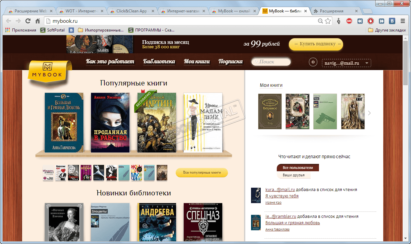Viewport: 411px width, 244px height.
Task: Open the Ночные королевы Европы cover
Action: pos(64,222)
